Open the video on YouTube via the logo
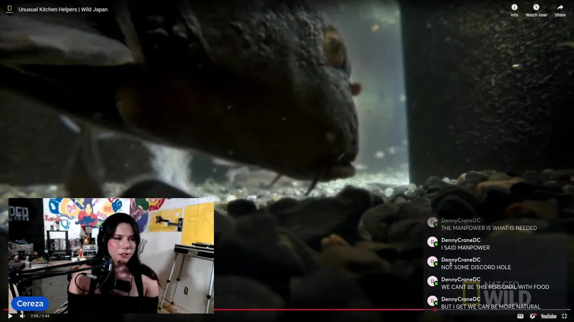Viewport: 574px width, 322px height. pos(548,316)
